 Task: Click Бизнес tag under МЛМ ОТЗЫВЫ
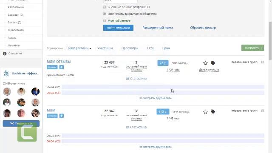[52, 67]
